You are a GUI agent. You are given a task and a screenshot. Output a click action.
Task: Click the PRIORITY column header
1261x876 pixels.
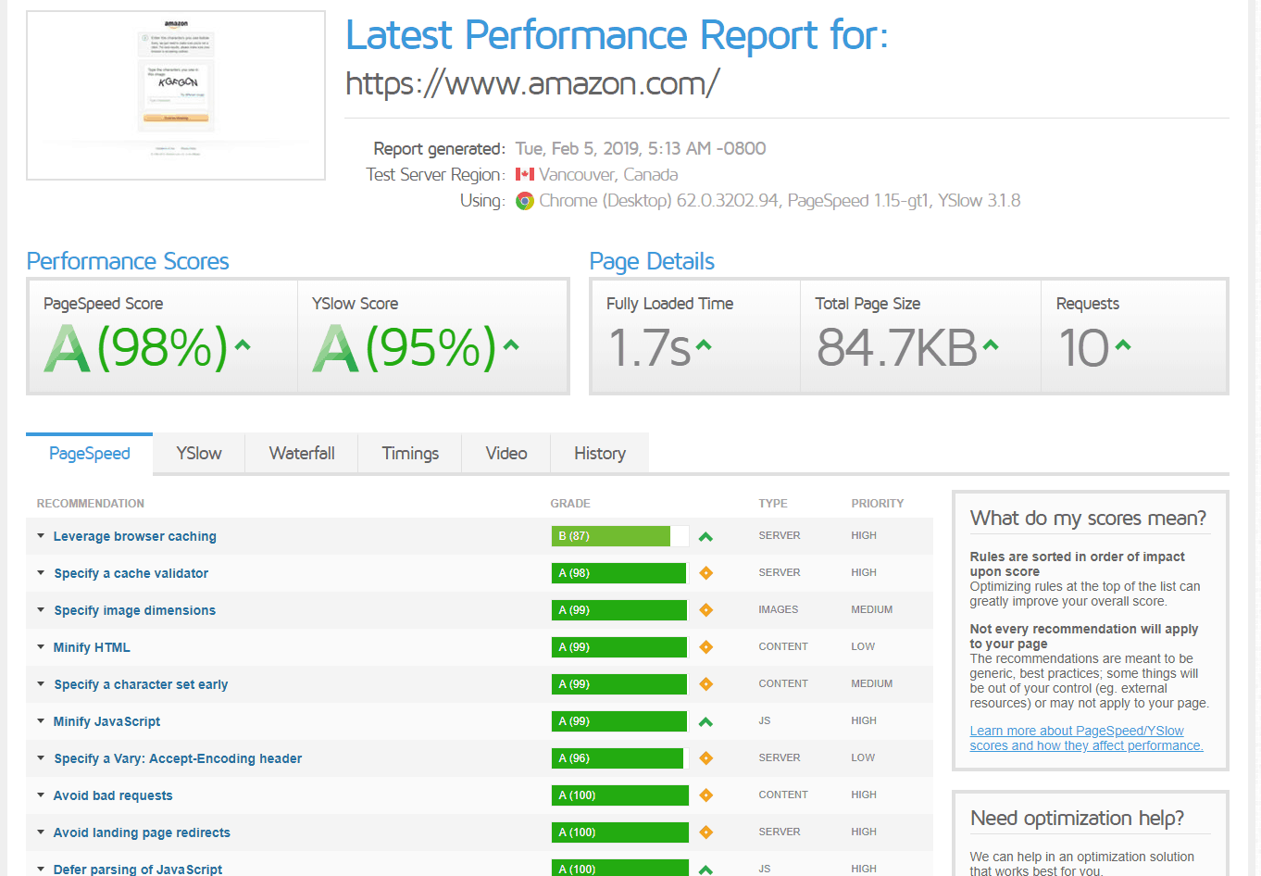878,504
